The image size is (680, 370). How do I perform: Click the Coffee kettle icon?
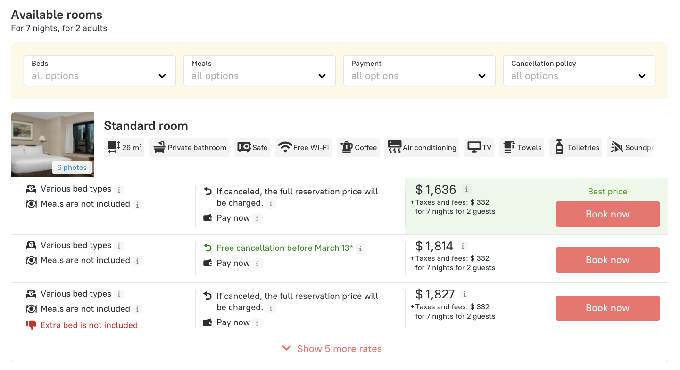tap(347, 147)
